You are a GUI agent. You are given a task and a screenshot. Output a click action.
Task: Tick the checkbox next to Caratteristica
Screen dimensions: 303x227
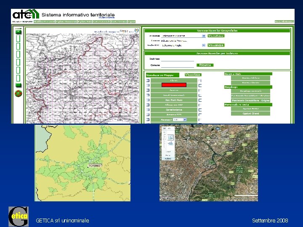[200, 110]
